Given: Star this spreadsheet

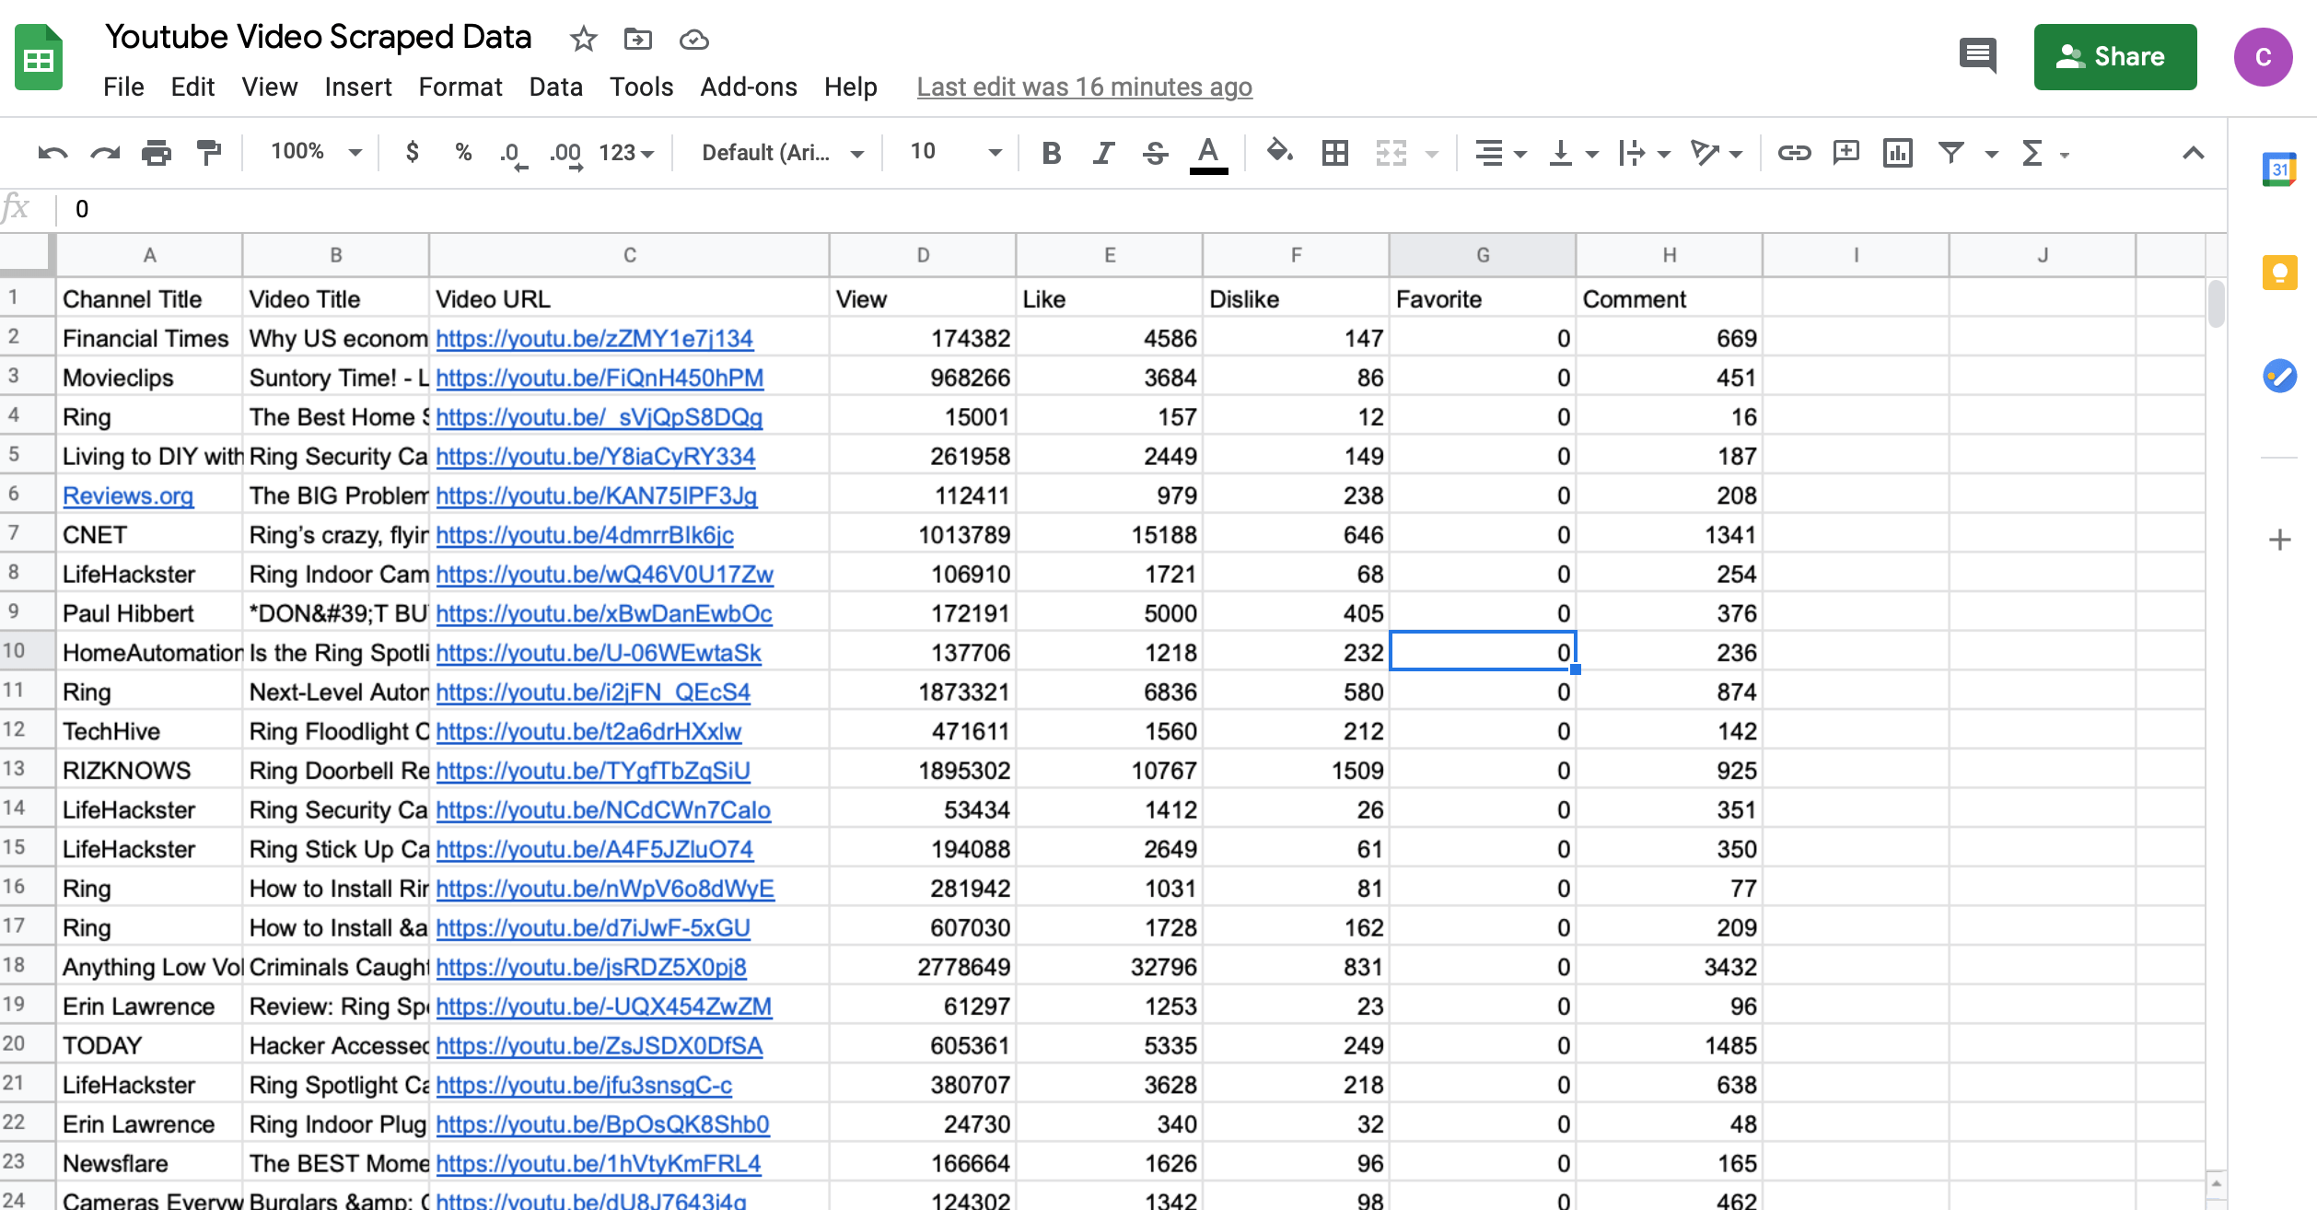Looking at the screenshot, I should (583, 39).
